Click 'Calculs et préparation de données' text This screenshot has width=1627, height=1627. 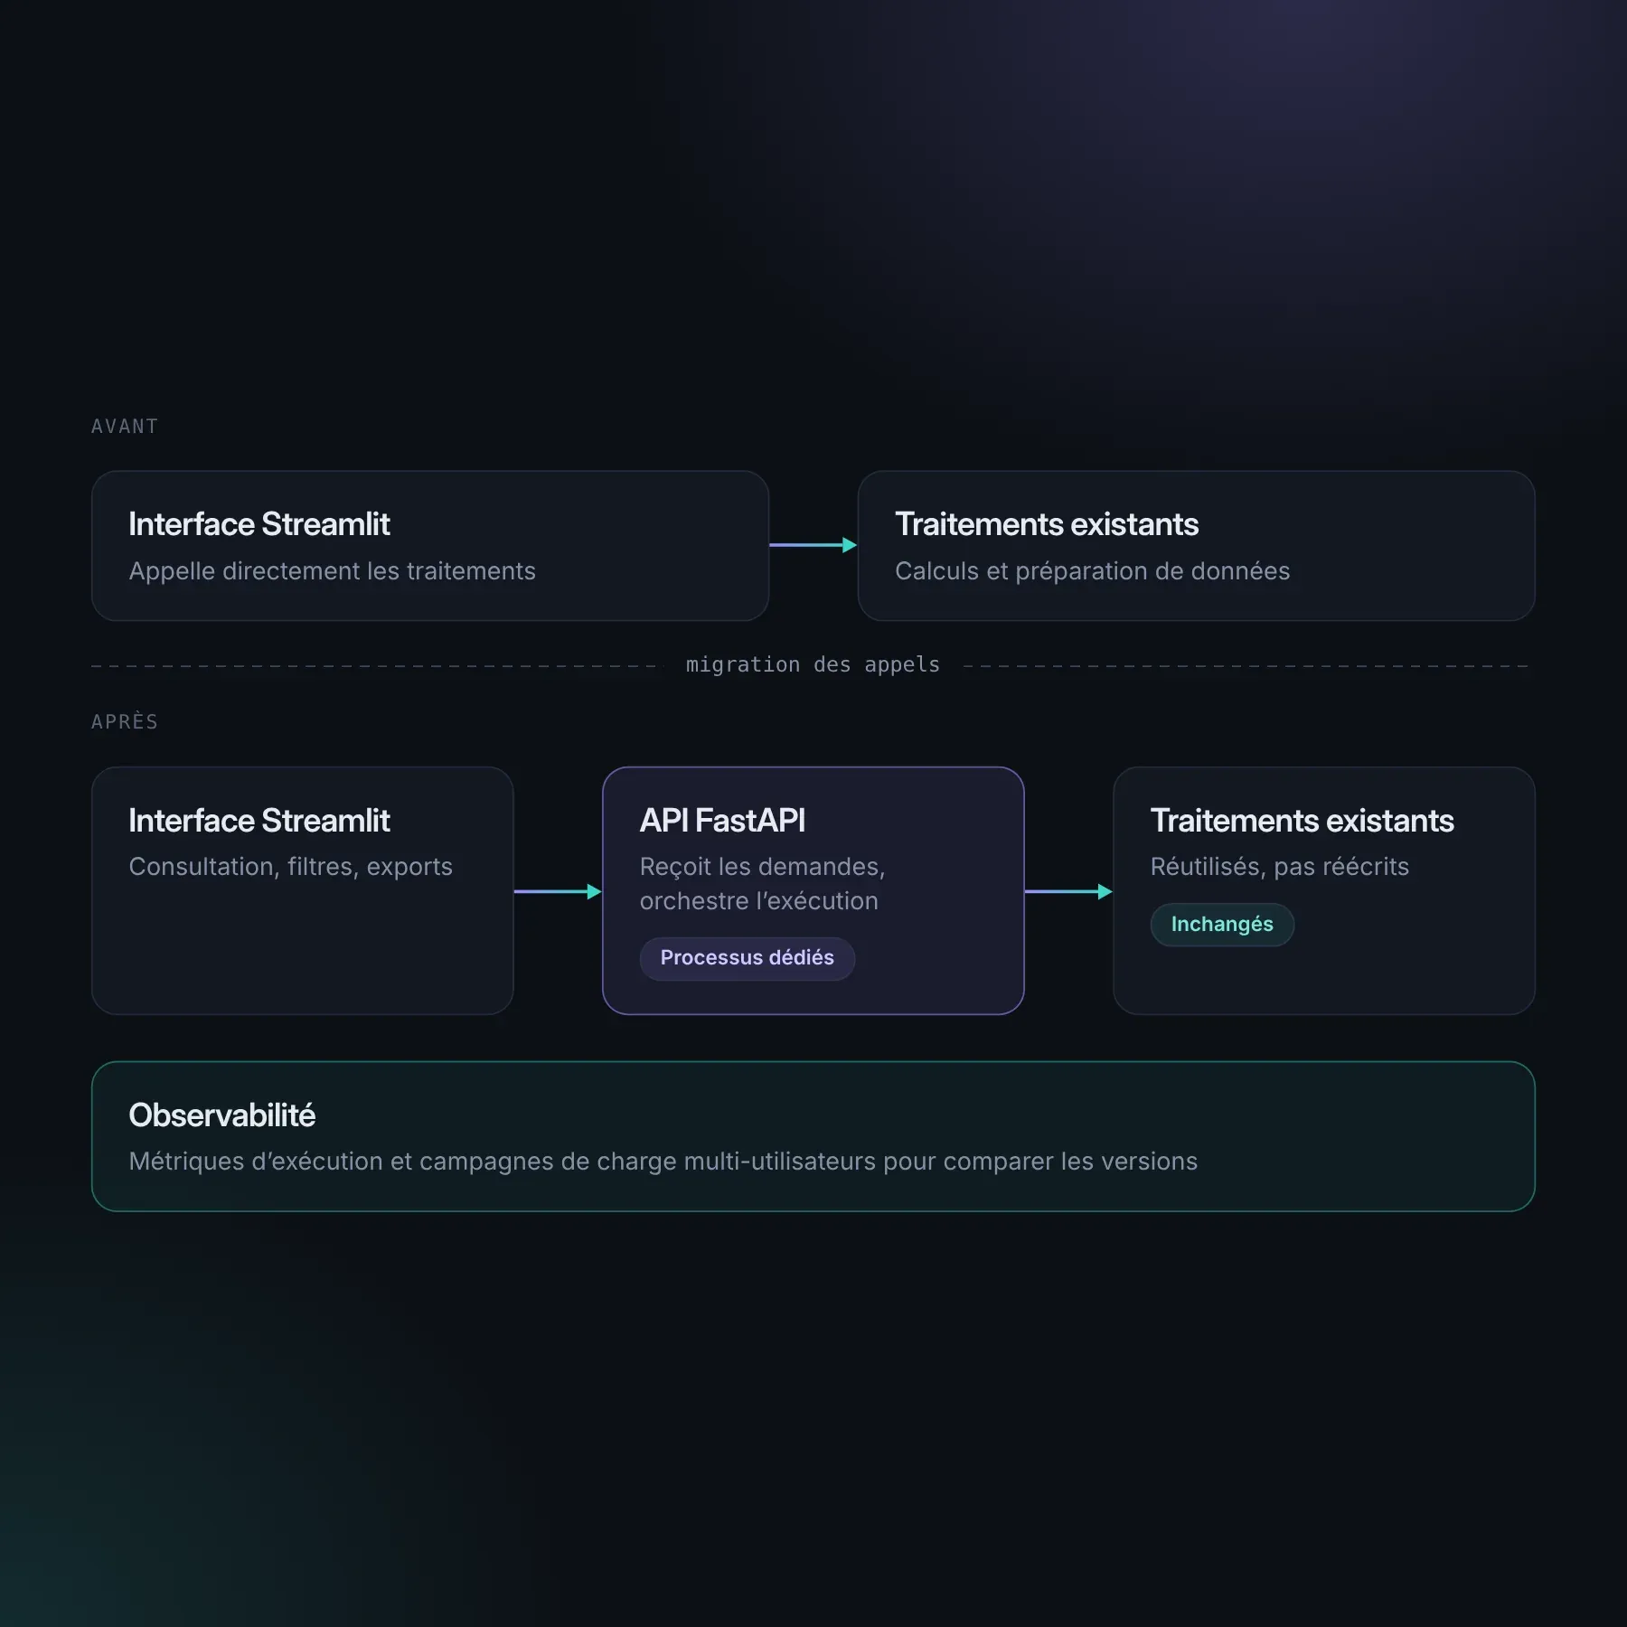(x=1092, y=571)
